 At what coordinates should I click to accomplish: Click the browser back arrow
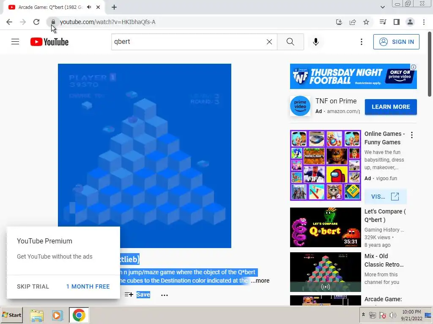9,22
